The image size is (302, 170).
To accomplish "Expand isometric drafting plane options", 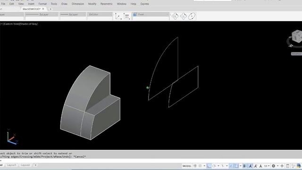I will tap(227, 166).
